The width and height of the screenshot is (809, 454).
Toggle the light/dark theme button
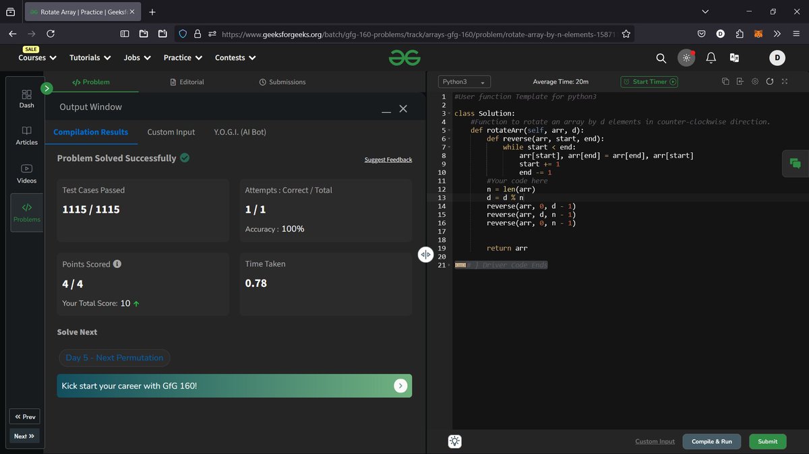(686, 58)
